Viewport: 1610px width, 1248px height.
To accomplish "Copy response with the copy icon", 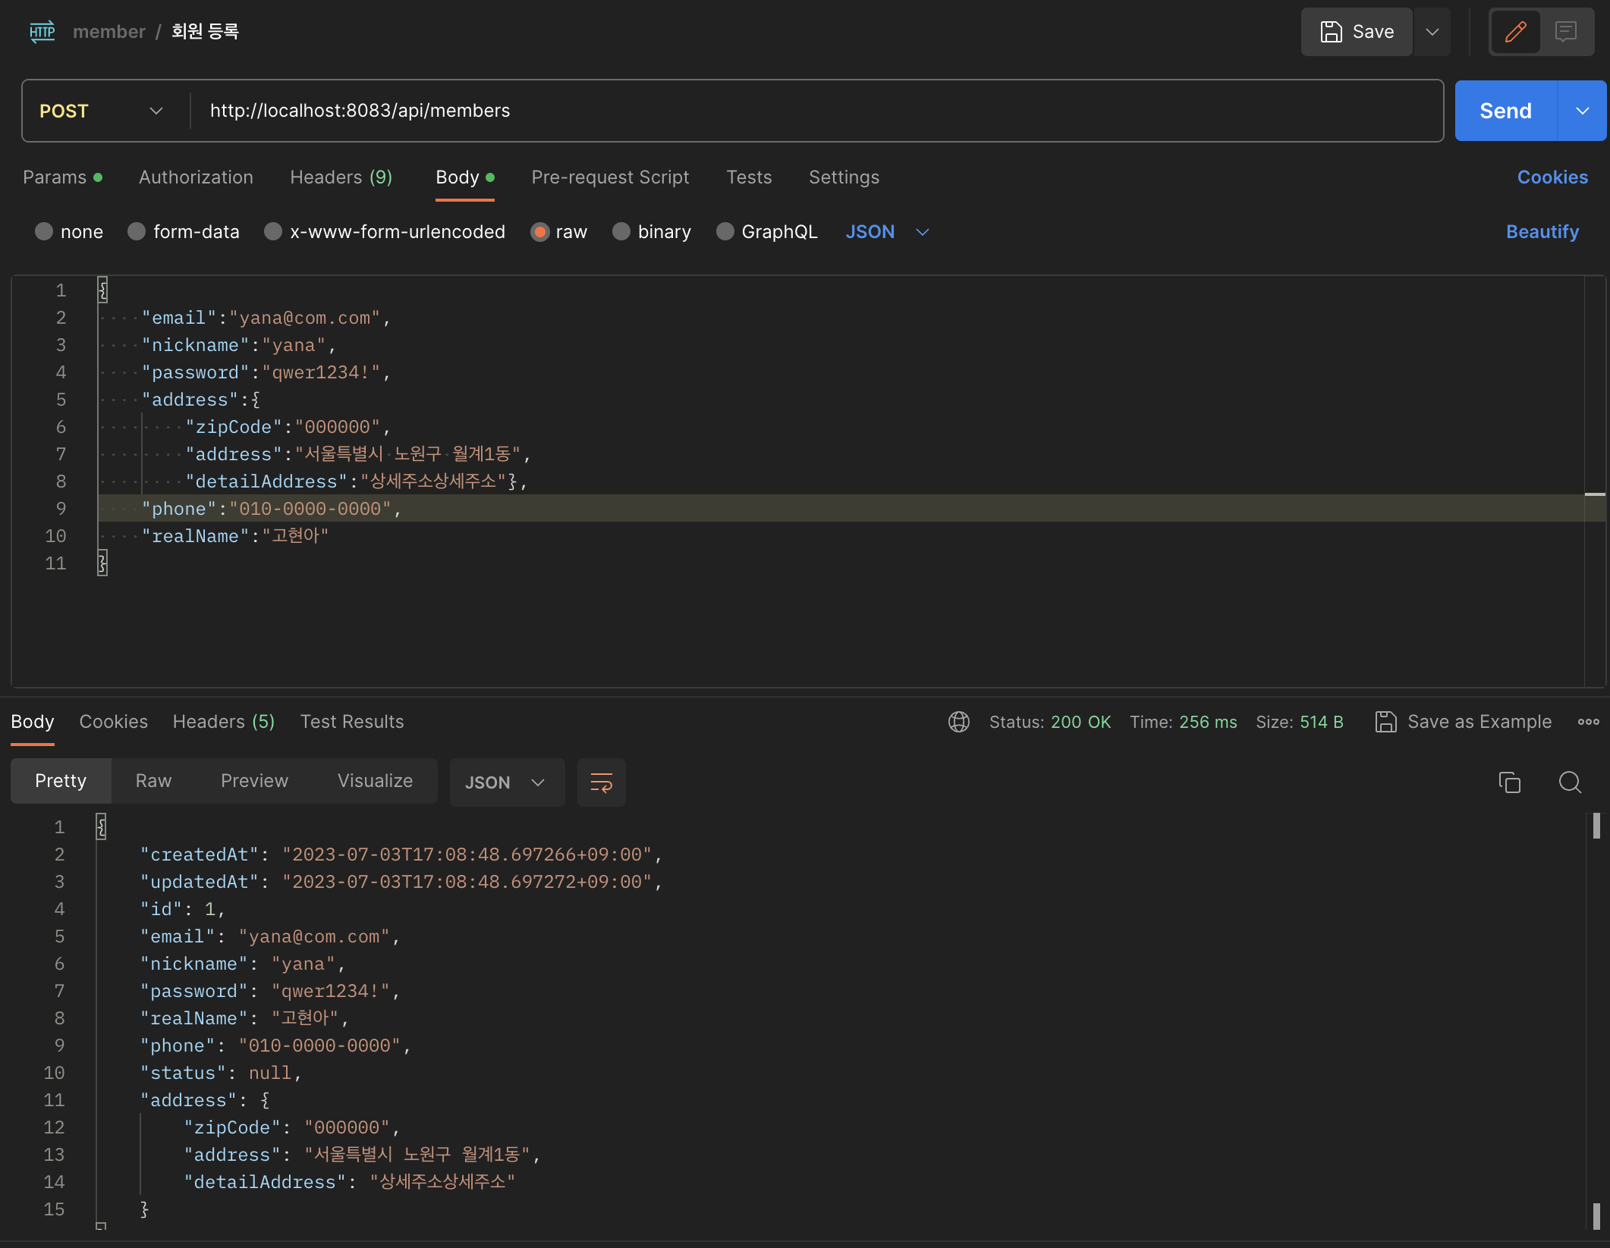I will 1509,782.
